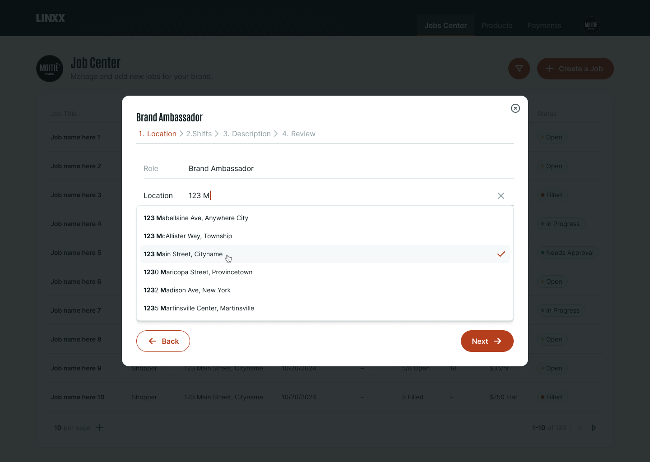This screenshot has height=462, width=650.
Task: Open the Products tab
Action: click(497, 25)
